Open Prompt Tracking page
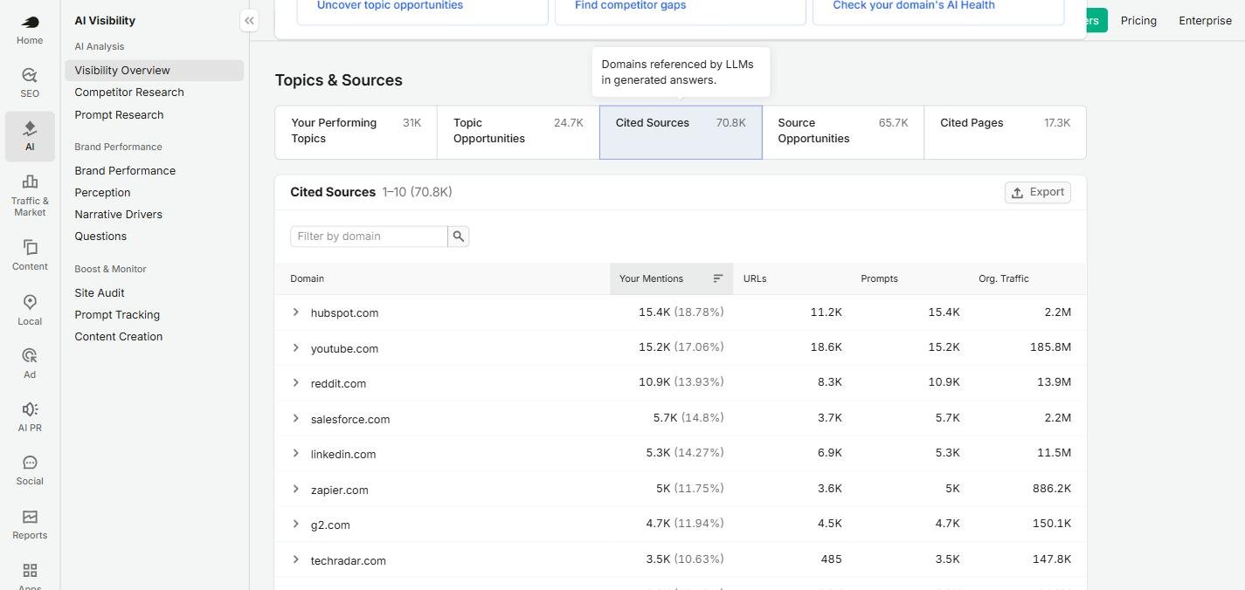The height and width of the screenshot is (590, 1245). 117,315
